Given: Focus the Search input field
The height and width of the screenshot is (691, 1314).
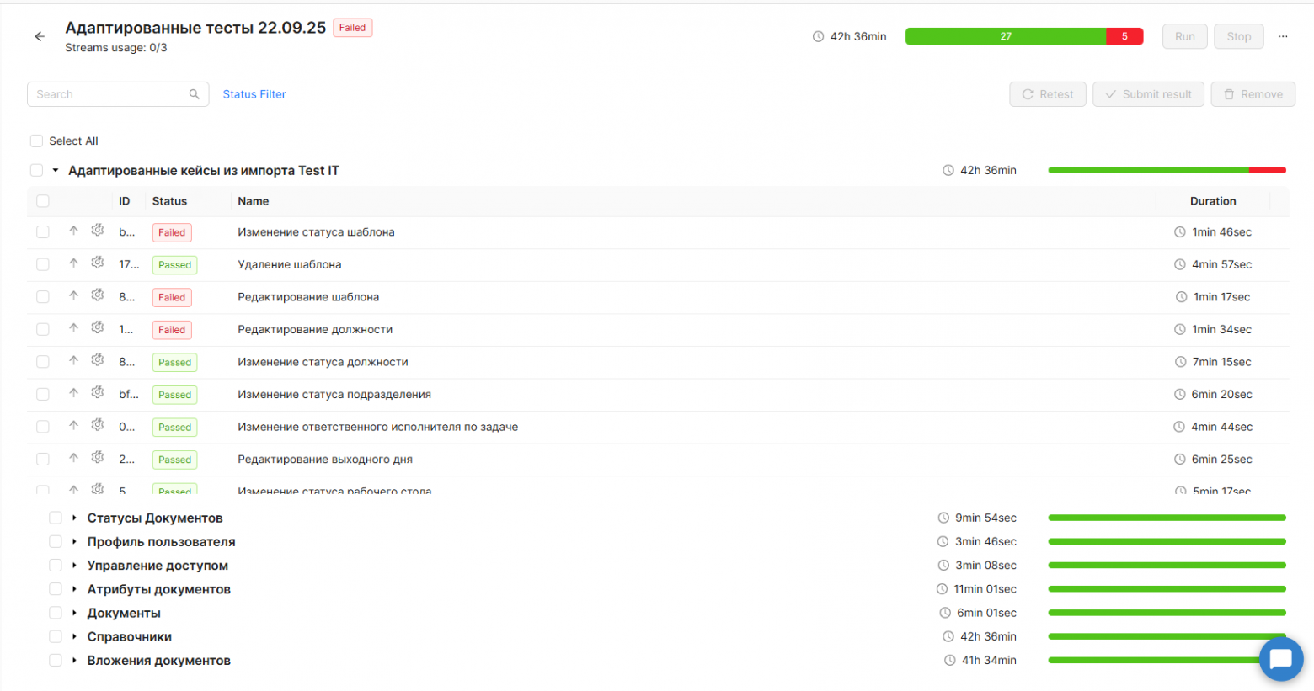Looking at the screenshot, I should click(109, 94).
